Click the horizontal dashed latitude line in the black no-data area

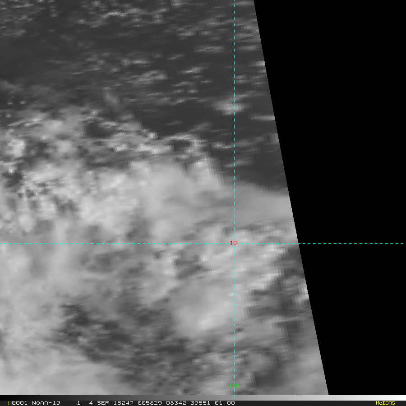pyautogui.click(x=351, y=244)
